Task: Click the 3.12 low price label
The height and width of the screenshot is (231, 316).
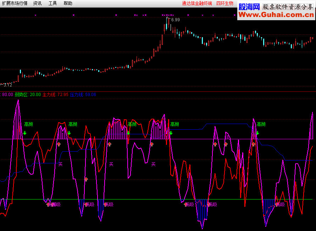Action: pos(8,85)
